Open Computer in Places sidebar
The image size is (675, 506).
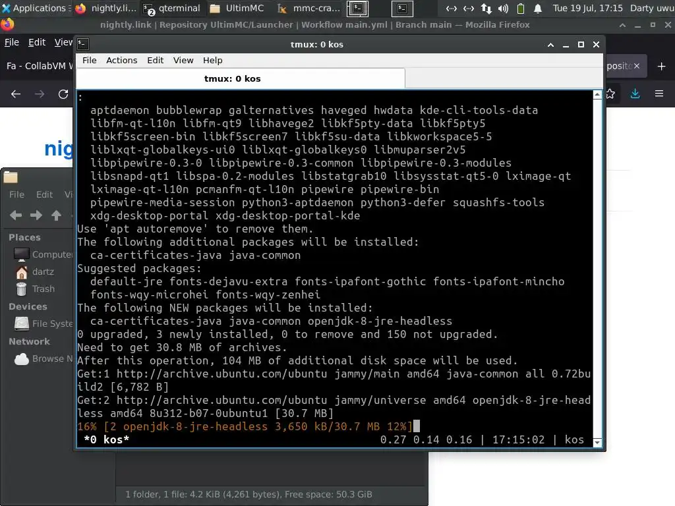42,254
